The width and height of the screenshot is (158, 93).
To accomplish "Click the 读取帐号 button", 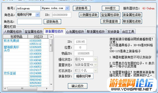I will (x=82, y=8).
